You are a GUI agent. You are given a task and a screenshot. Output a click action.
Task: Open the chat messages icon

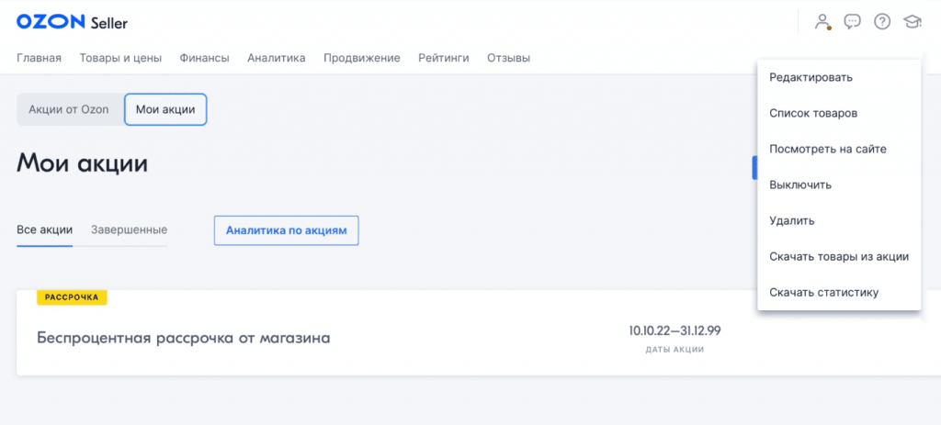point(852,21)
